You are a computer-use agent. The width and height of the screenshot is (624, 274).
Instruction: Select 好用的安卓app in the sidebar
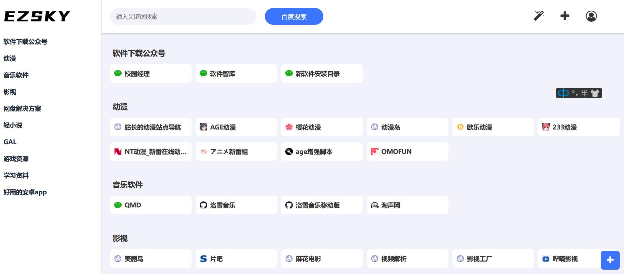point(25,192)
